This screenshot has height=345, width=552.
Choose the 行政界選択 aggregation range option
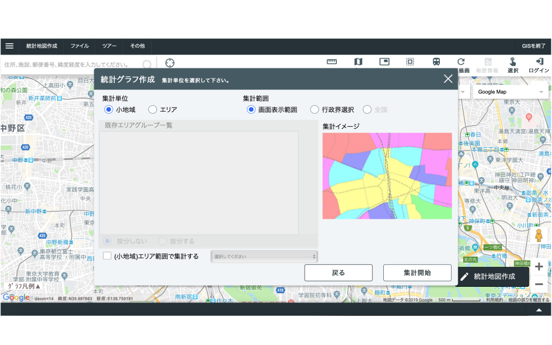click(314, 109)
